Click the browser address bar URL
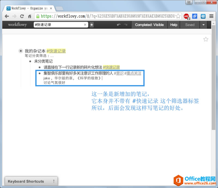The width and height of the screenshot is (218, 188). (x=108, y=16)
